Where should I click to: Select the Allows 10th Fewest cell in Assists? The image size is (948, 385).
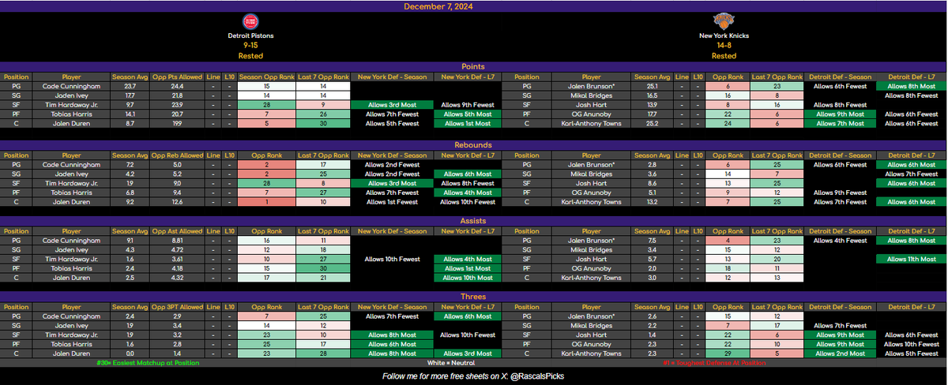pyautogui.click(x=393, y=258)
